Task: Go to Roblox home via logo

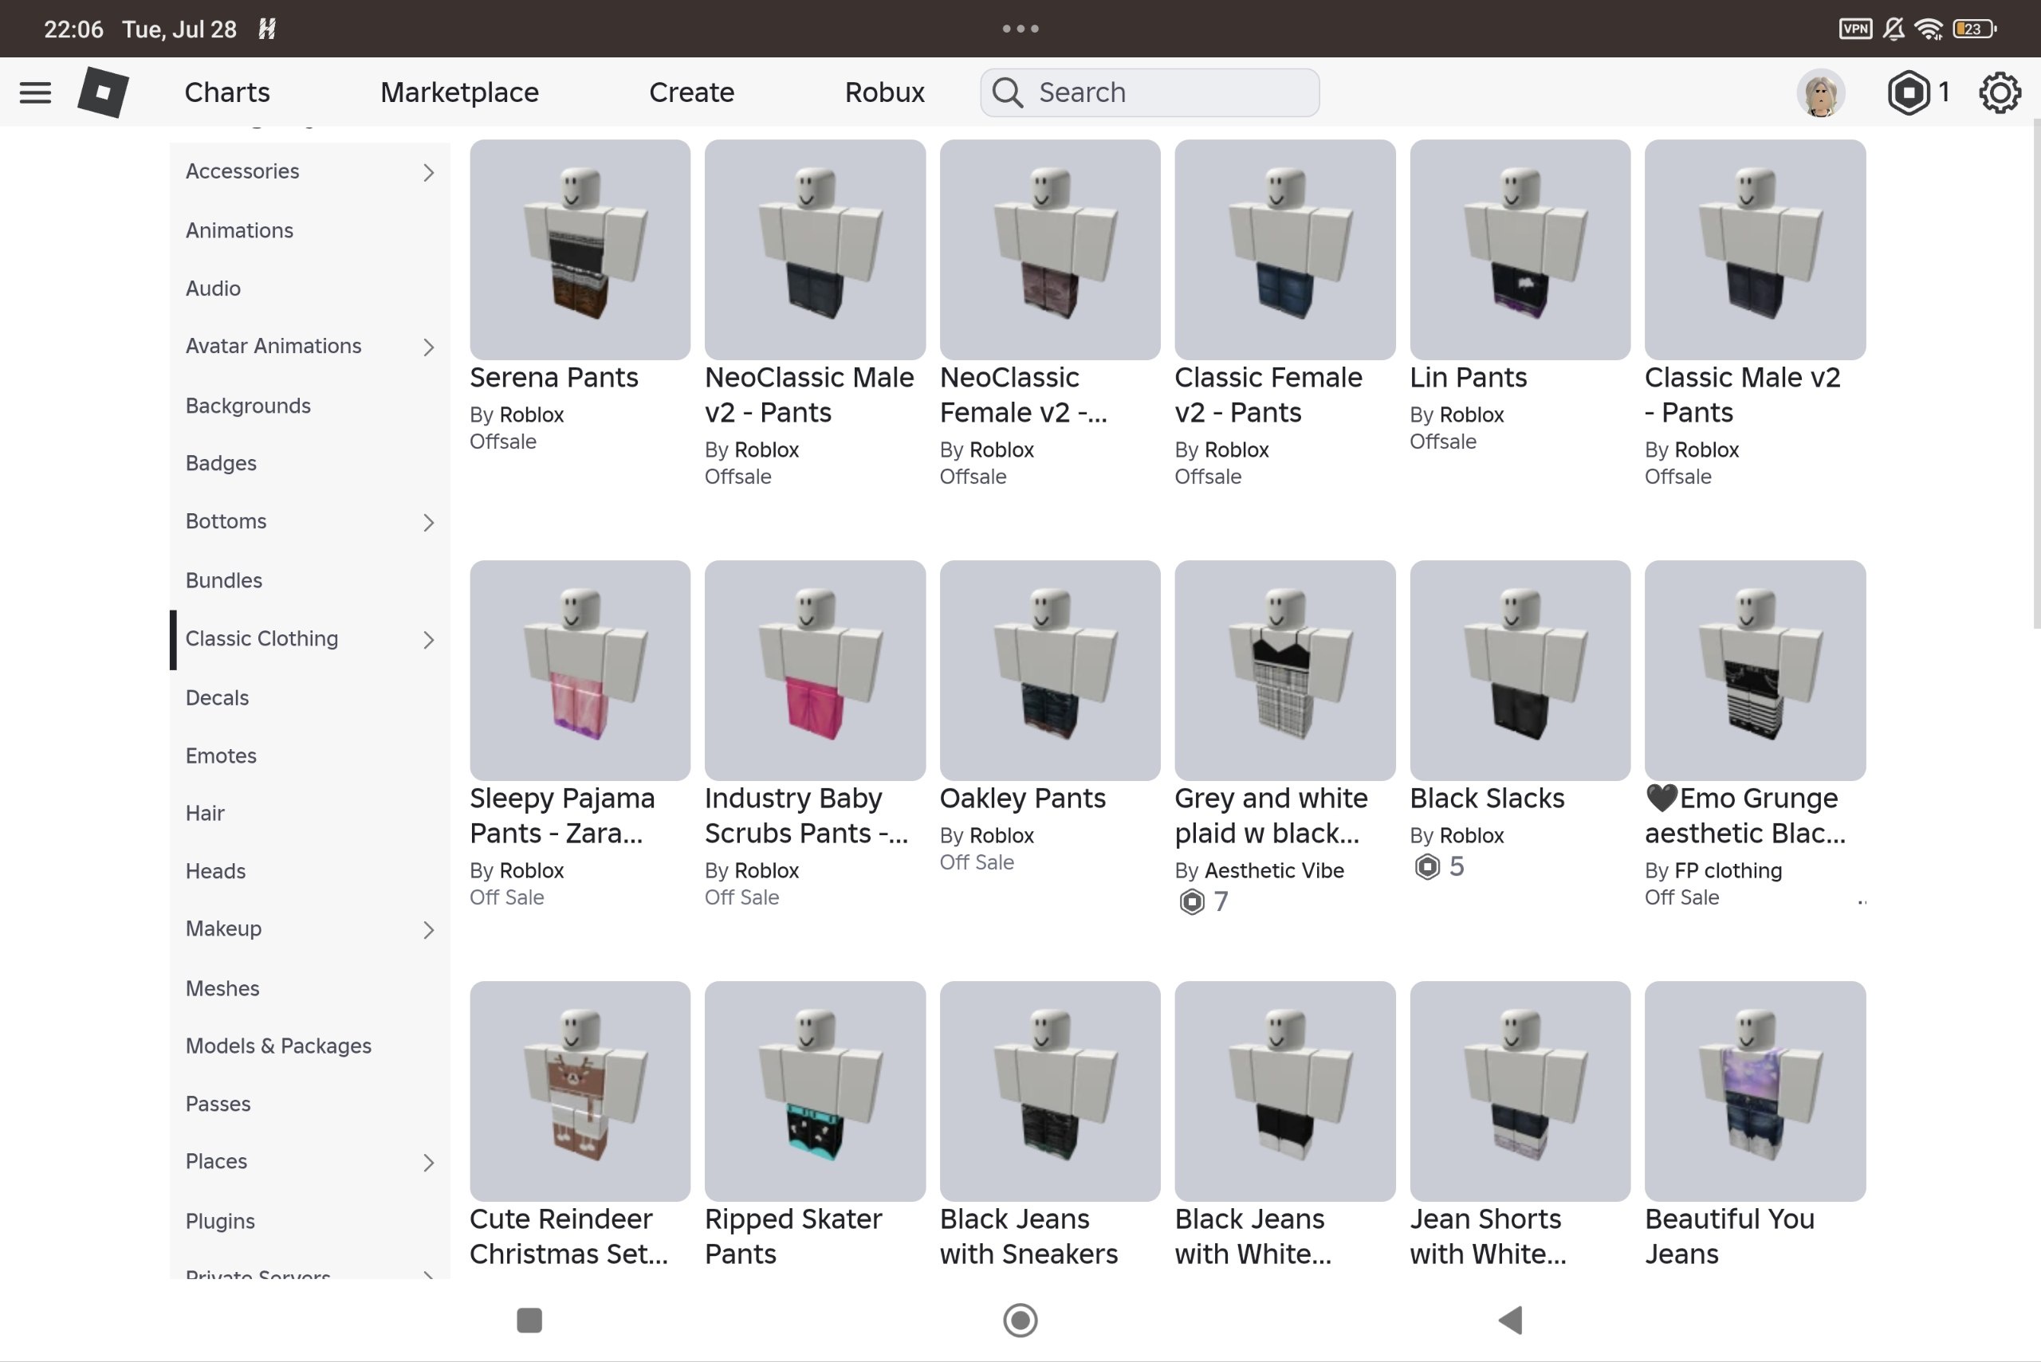Action: pyautogui.click(x=104, y=92)
